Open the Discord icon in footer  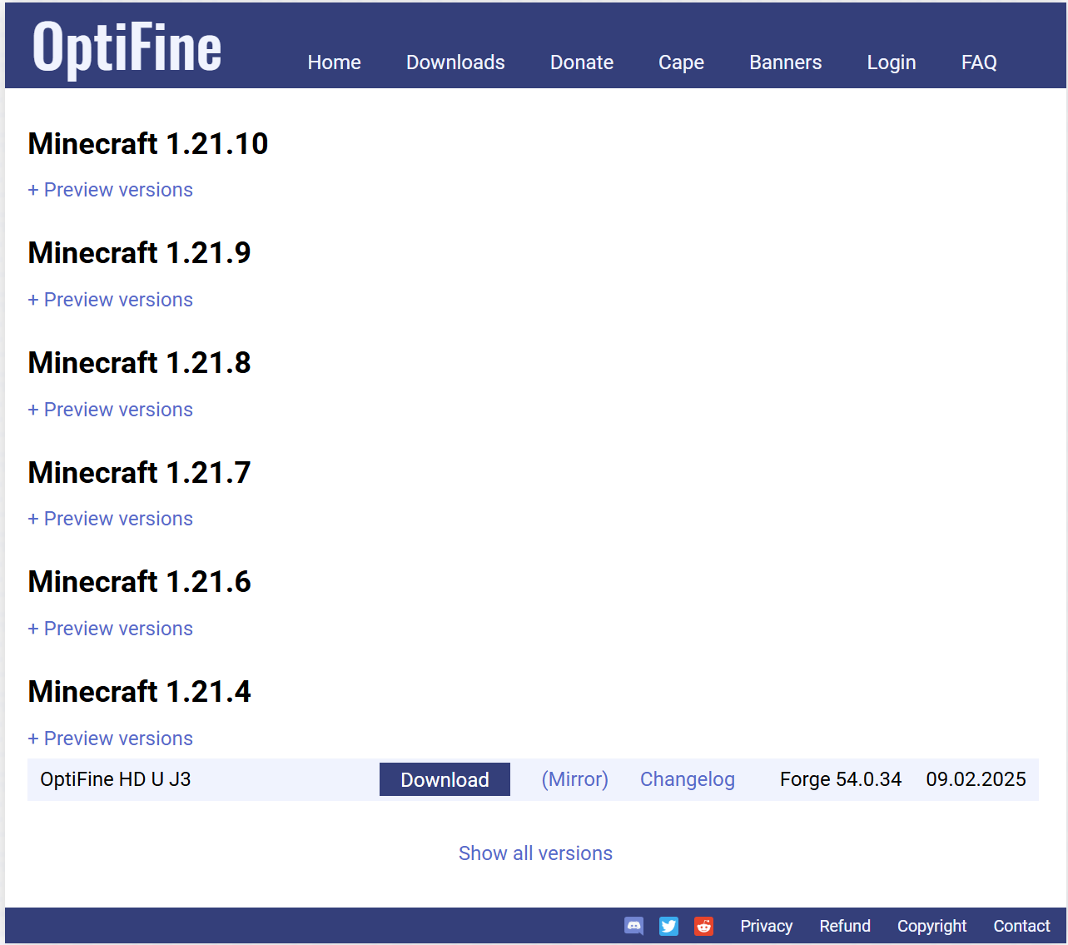[633, 926]
